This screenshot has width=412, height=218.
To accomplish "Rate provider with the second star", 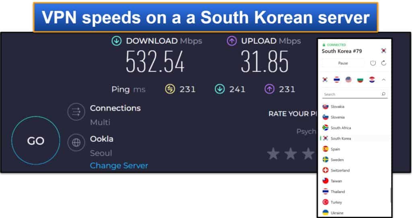I will point(290,153).
